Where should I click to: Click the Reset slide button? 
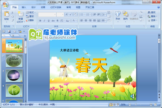tap(30, 16)
